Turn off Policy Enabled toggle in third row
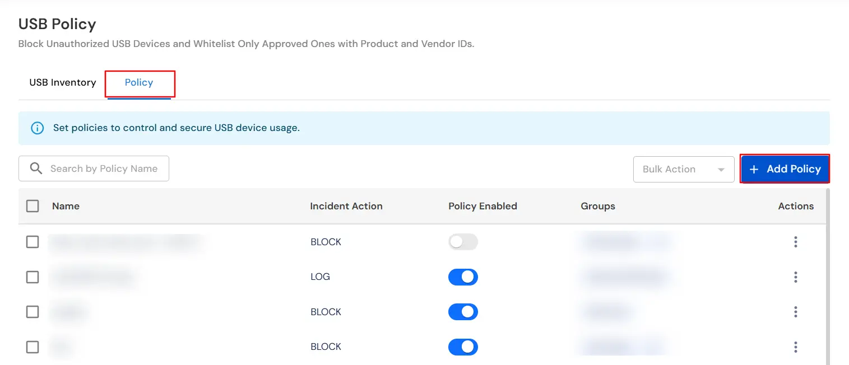 point(463,312)
